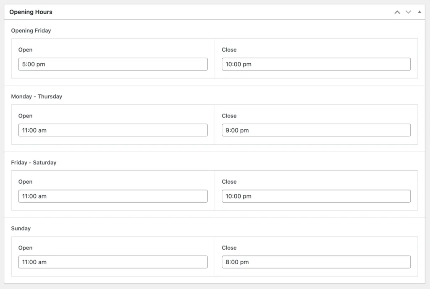Screen dimensions: 430x289
Task: Click the Close label under Monday - Thursday
Action: pyautogui.click(x=229, y=116)
